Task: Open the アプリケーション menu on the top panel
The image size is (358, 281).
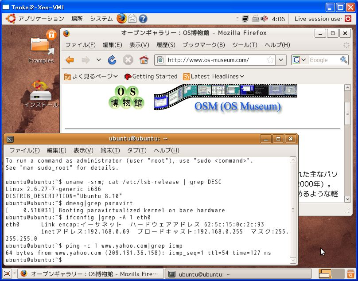Action: pos(41,19)
